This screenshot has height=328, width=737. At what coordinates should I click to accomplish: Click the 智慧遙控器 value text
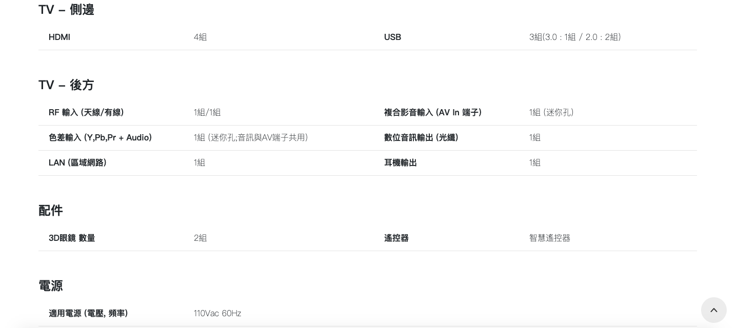[x=550, y=238]
